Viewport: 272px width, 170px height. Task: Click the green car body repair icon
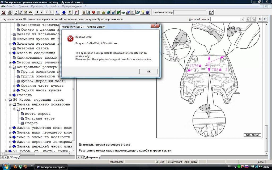point(123,12)
